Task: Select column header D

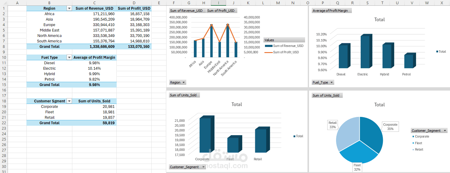Action: point(134,3)
